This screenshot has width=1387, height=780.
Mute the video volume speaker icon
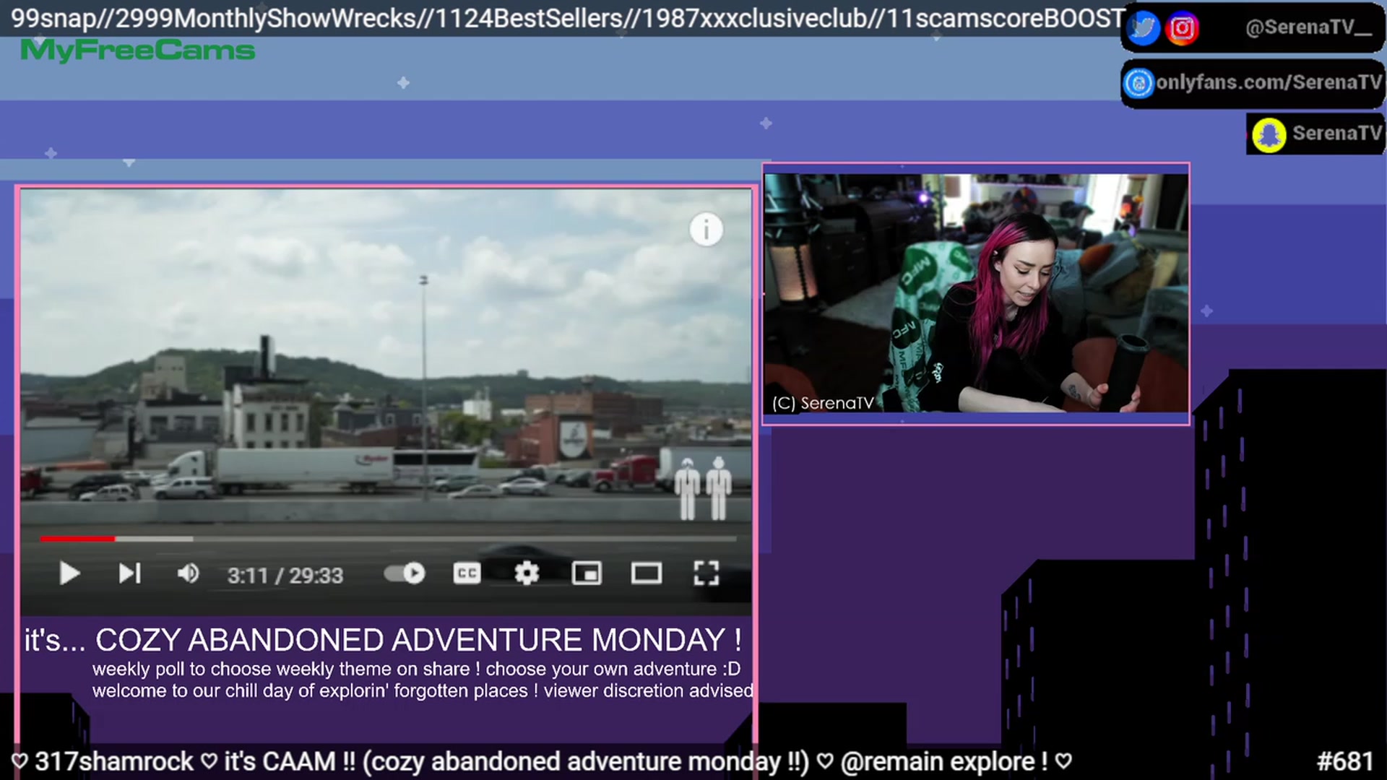188,574
